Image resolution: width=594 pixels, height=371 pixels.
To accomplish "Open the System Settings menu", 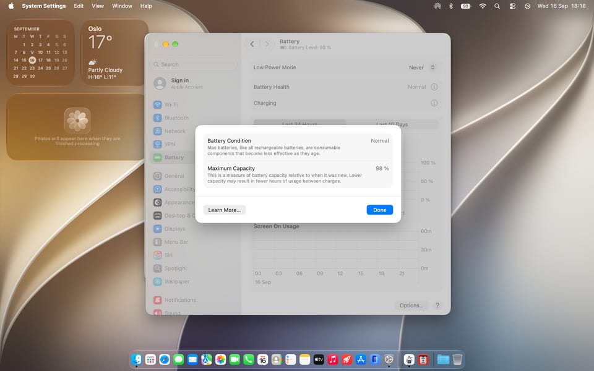I will click(43, 6).
